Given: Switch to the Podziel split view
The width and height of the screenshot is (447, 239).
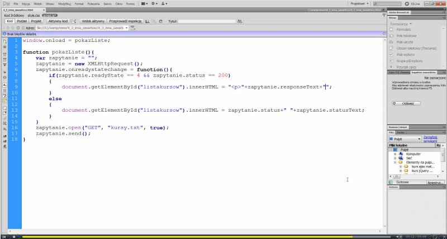Looking at the screenshot, I should (x=22, y=21).
